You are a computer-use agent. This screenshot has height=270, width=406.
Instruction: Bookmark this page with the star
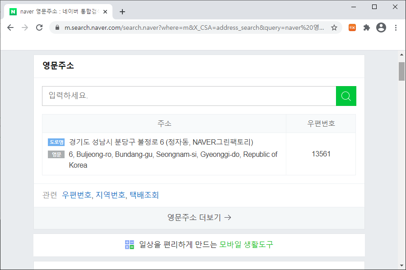pyautogui.click(x=334, y=27)
